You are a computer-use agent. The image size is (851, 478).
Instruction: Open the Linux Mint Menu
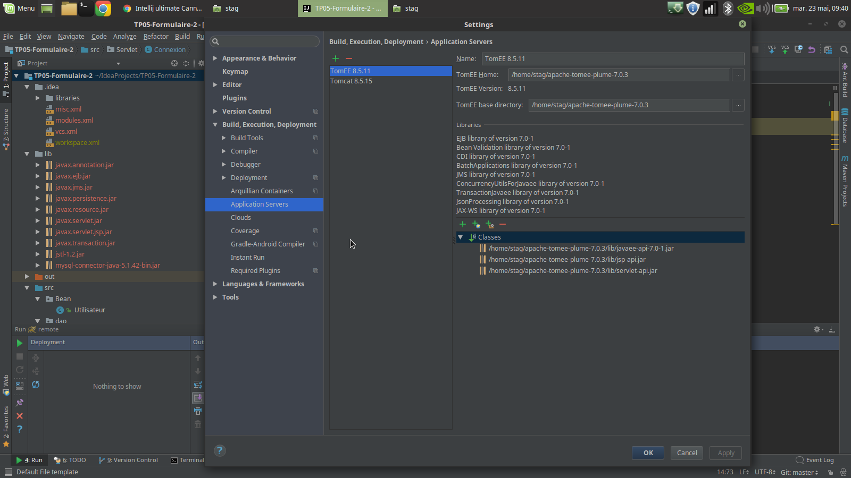click(19, 8)
